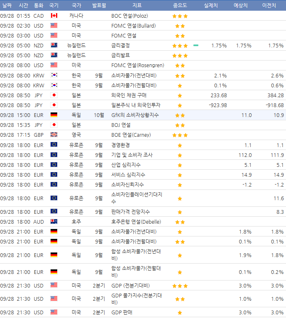Click the 발표월 column header

coord(99,5)
